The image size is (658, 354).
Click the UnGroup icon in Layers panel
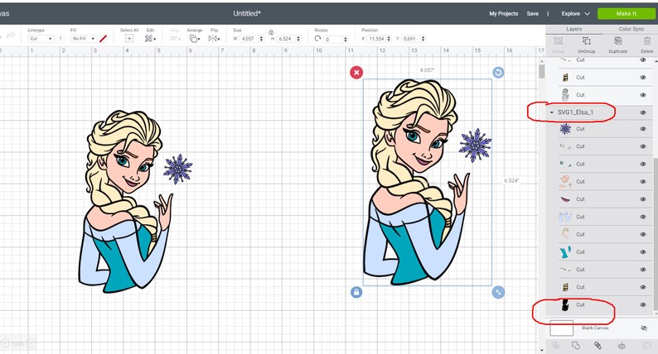(x=586, y=41)
